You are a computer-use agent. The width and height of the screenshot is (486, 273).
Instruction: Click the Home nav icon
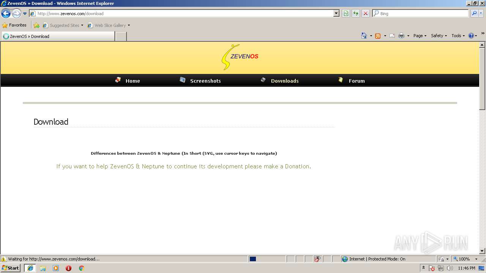(x=118, y=80)
